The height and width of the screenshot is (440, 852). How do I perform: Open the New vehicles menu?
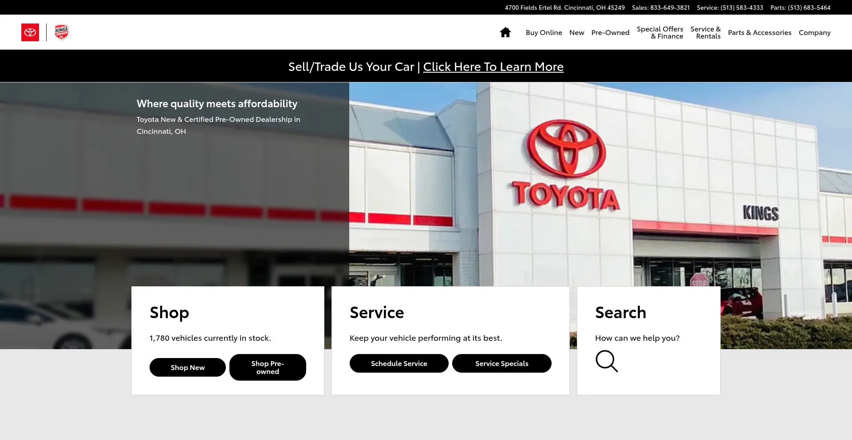577,32
